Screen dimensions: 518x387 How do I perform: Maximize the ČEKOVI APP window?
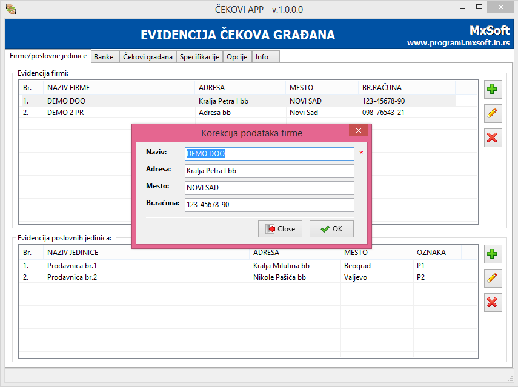click(x=479, y=7)
